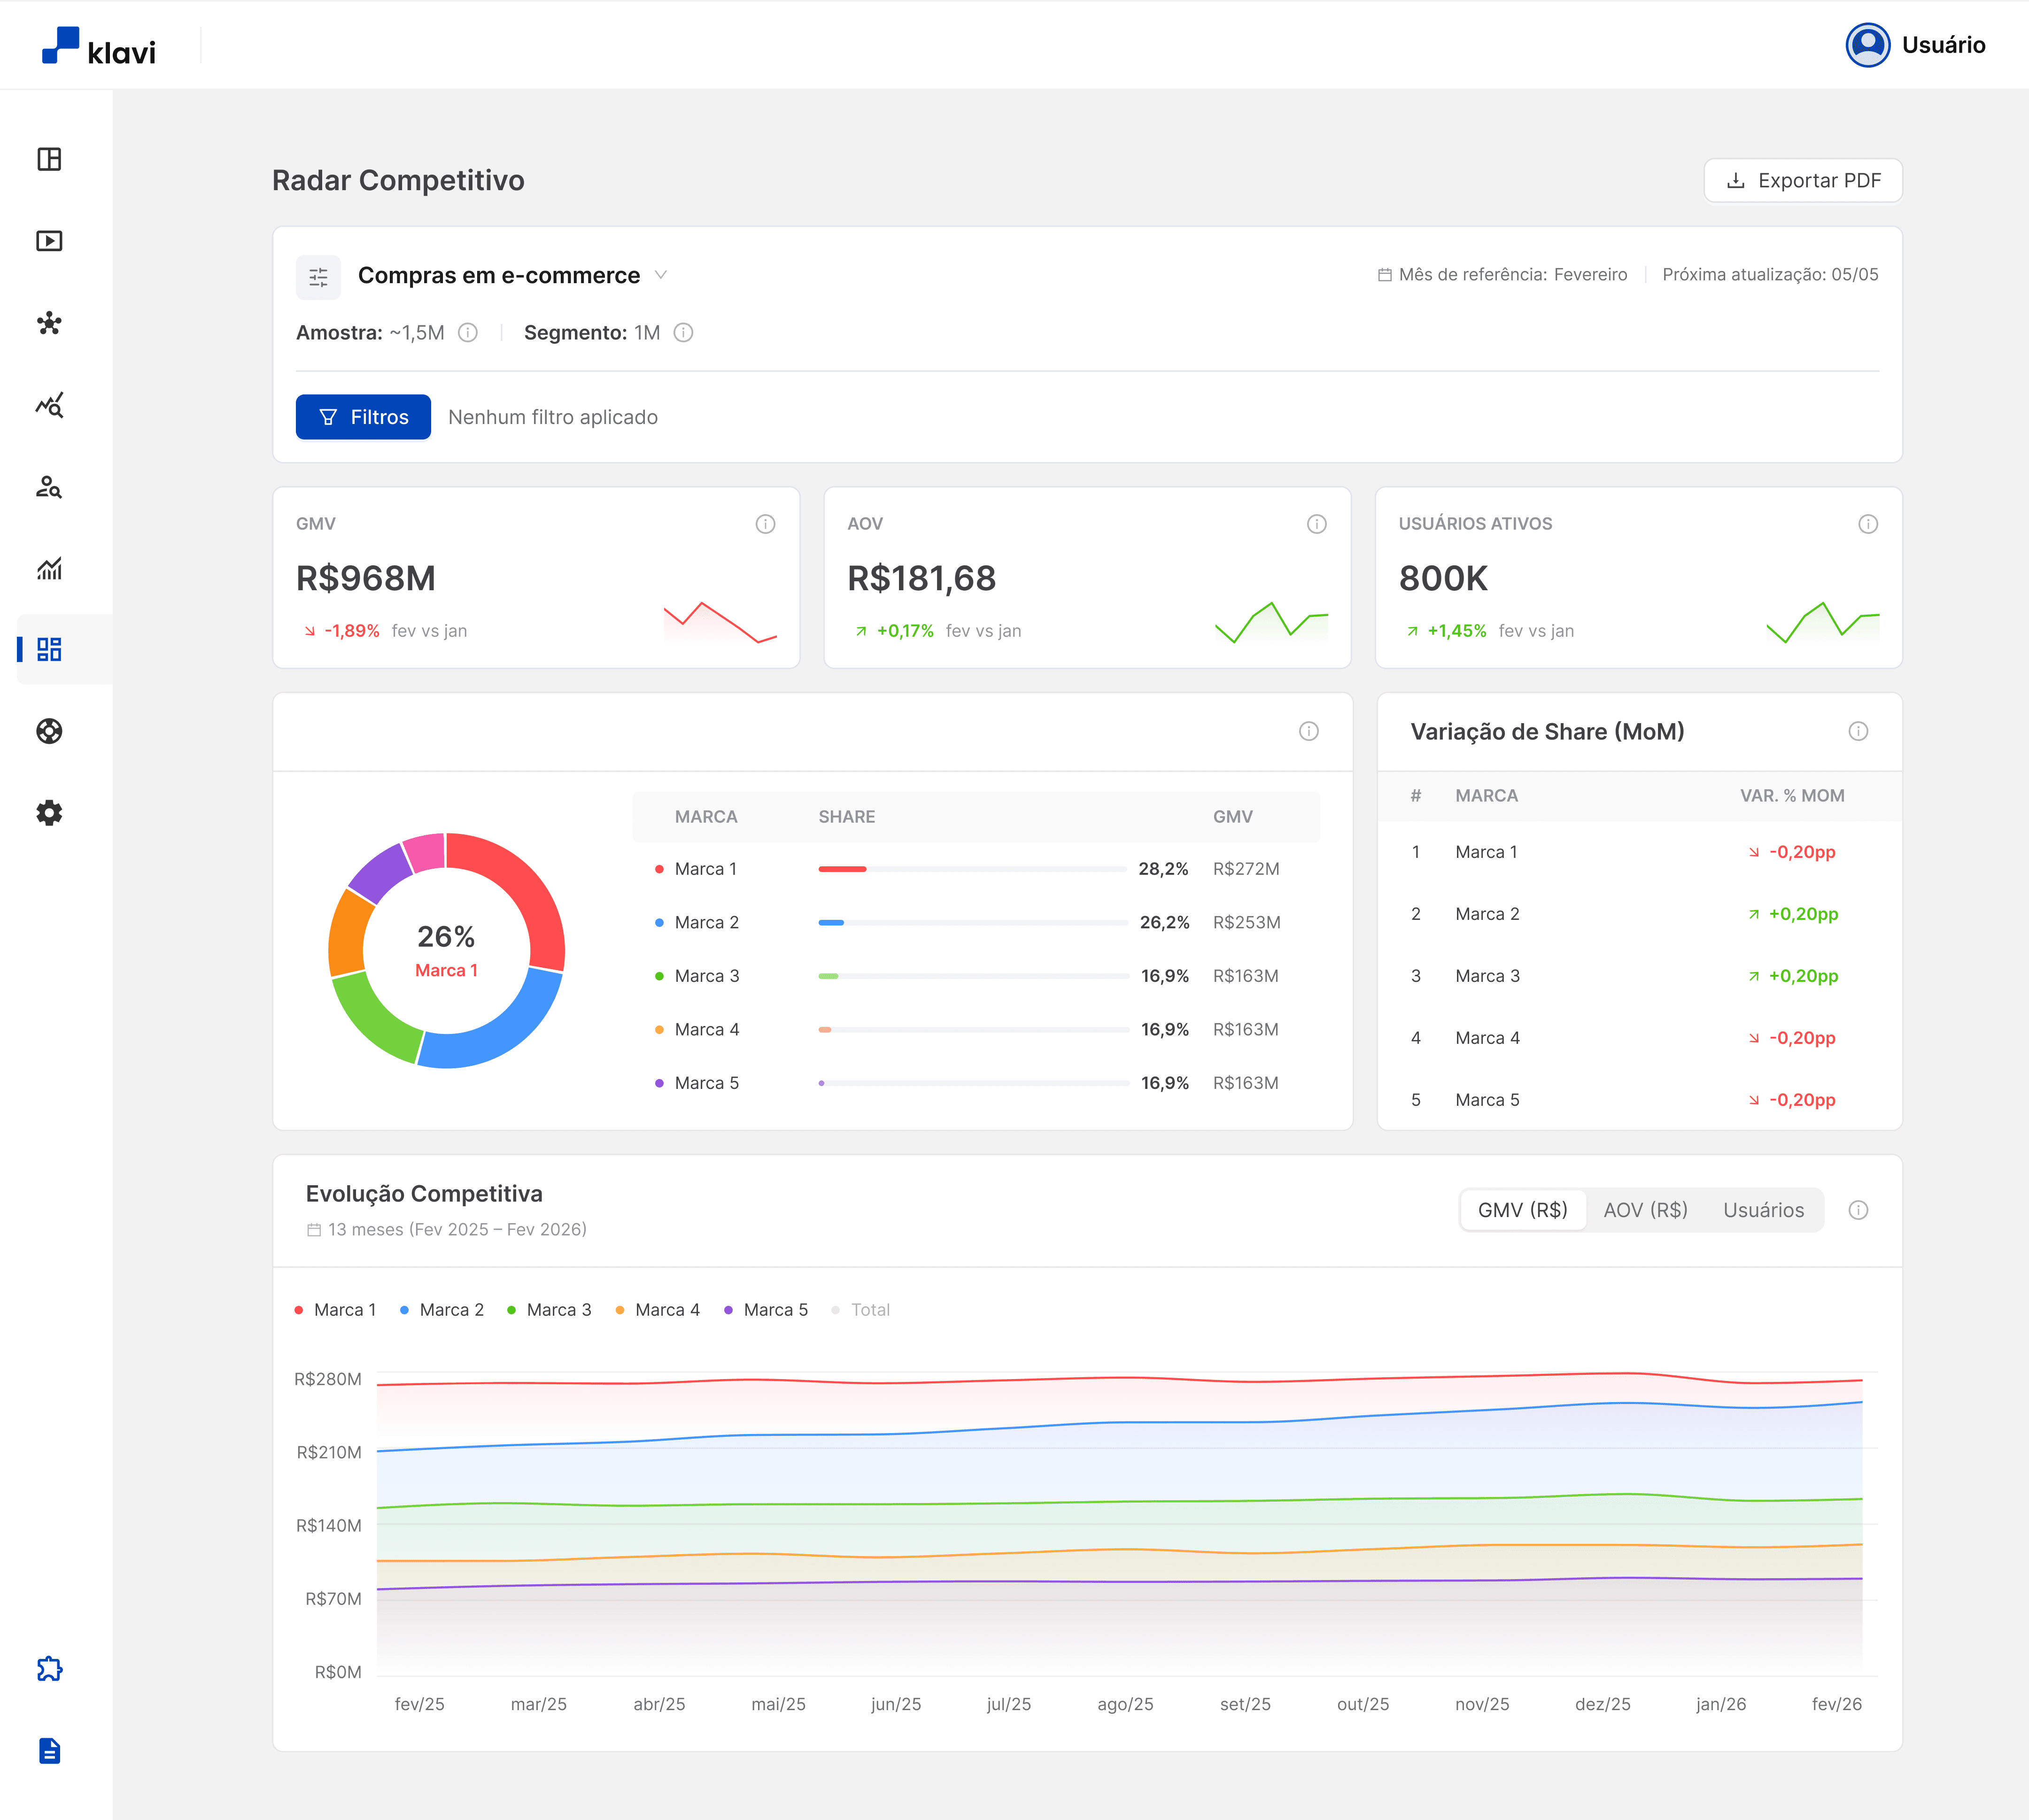This screenshot has height=1820, width=2029.
Task: Open the filter settings sliders icon
Action: pyautogui.click(x=318, y=277)
